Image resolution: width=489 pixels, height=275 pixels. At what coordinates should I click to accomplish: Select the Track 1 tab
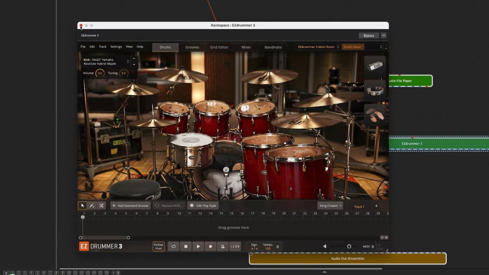(x=359, y=207)
